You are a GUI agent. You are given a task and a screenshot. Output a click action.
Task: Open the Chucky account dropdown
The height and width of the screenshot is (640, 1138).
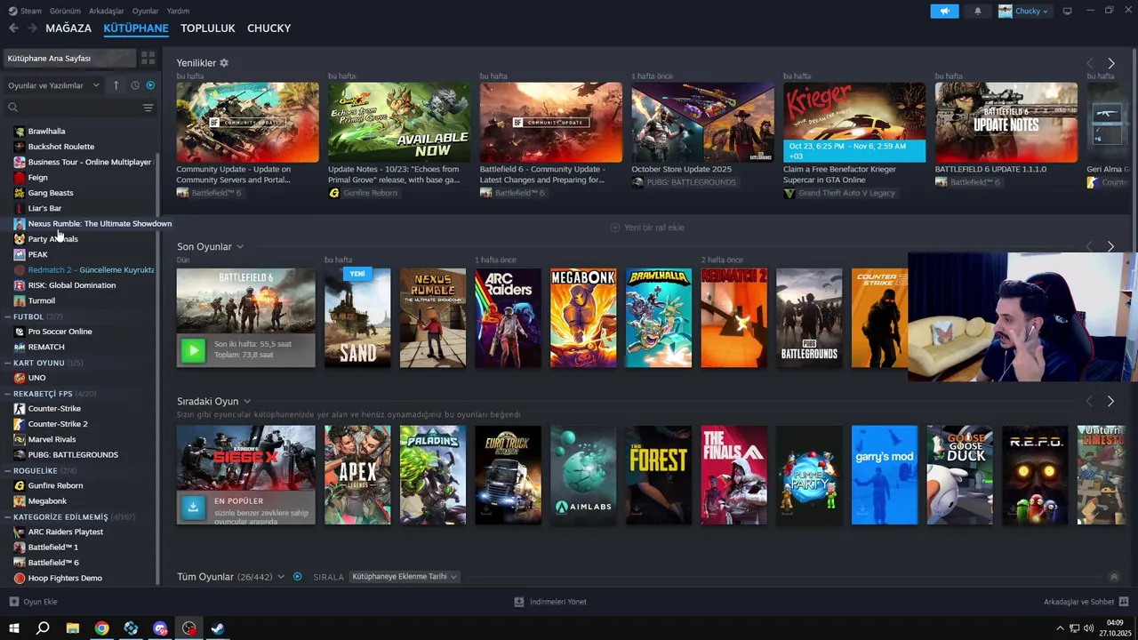click(1024, 11)
